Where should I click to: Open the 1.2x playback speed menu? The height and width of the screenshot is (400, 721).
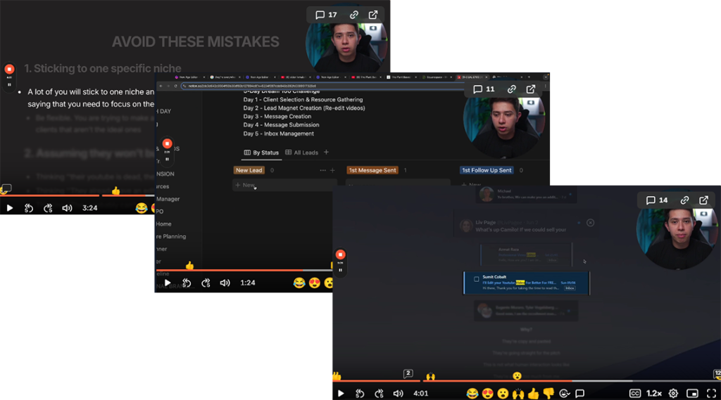(x=654, y=394)
